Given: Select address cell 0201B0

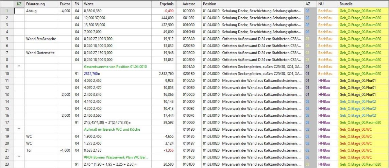Looking at the screenshot, I should pyautogui.click(x=189, y=74).
